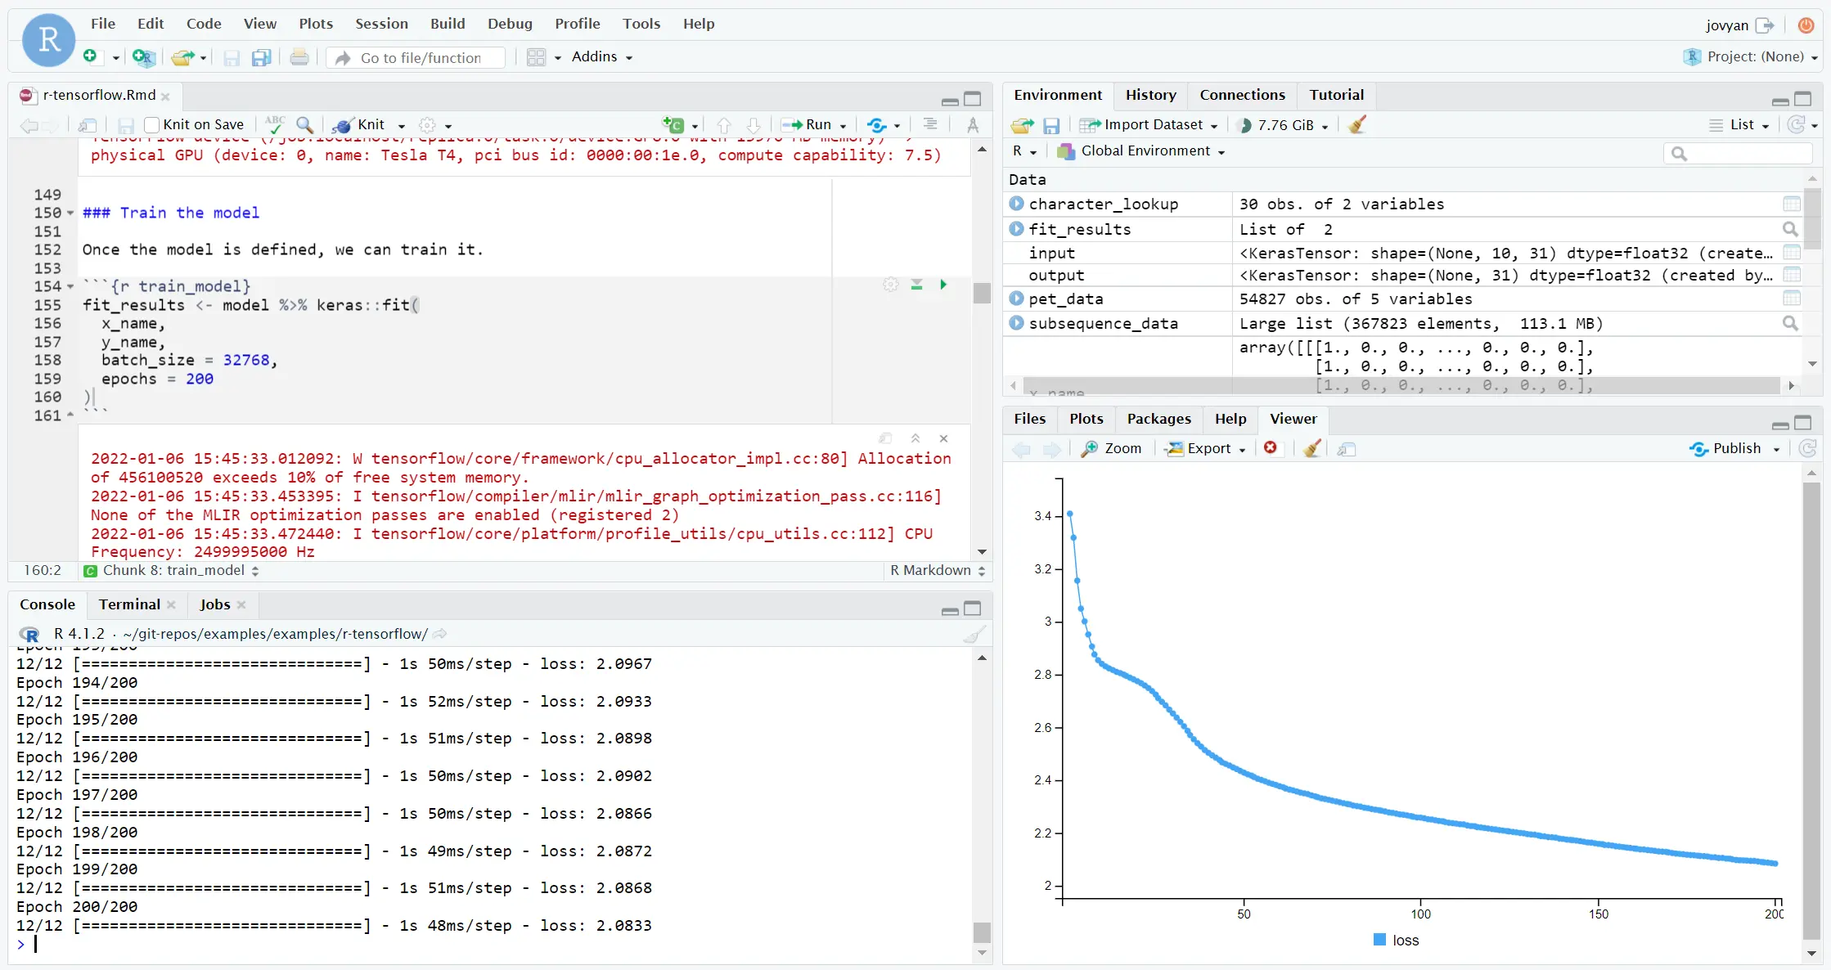The image size is (1831, 970).
Task: Click the Create a project icon
Action: [x=143, y=57]
